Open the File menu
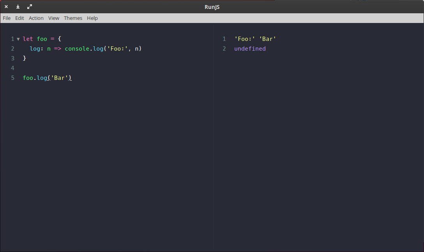Screen dimensions: 424x252 [x=7, y=18]
